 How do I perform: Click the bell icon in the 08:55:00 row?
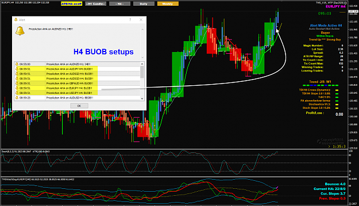(x=17, y=64)
